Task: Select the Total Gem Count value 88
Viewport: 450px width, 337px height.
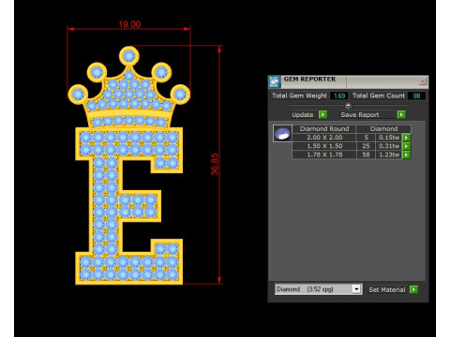Action: coord(416,95)
